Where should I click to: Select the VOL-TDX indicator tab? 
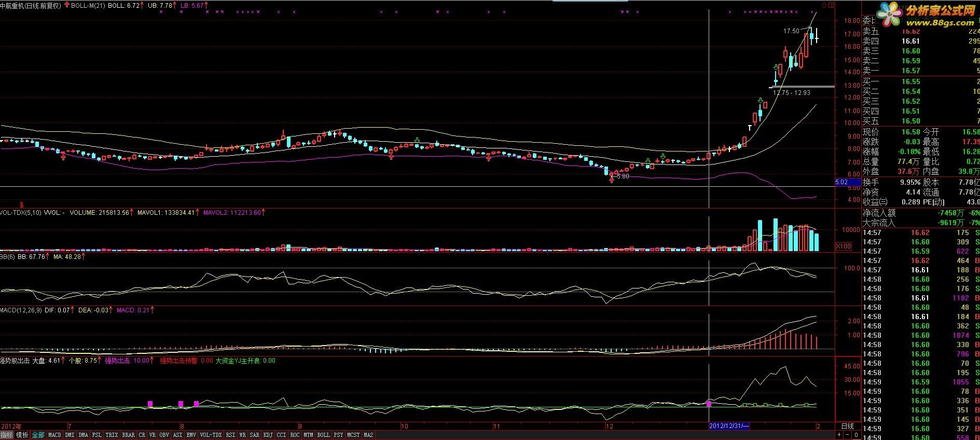click(211, 435)
